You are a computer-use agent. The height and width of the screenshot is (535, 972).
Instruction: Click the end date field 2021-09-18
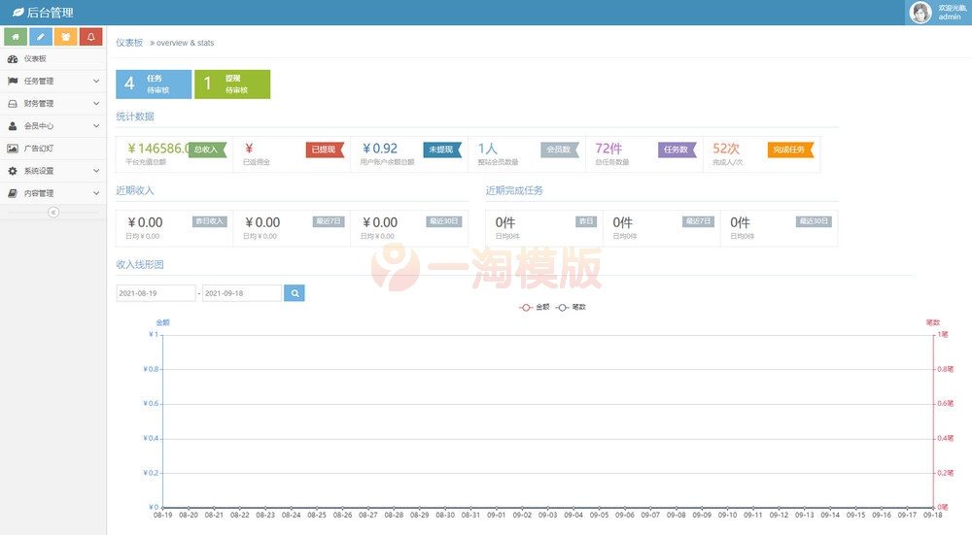click(242, 293)
